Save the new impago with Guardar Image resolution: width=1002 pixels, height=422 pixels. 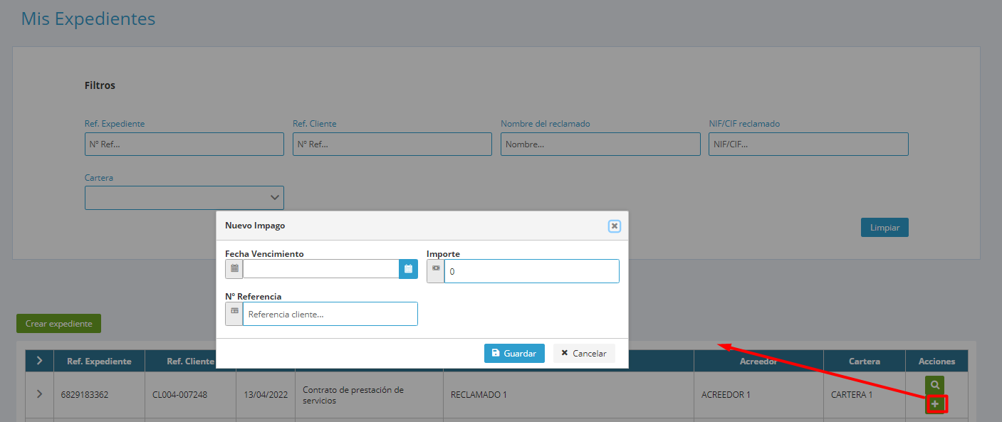(x=514, y=354)
